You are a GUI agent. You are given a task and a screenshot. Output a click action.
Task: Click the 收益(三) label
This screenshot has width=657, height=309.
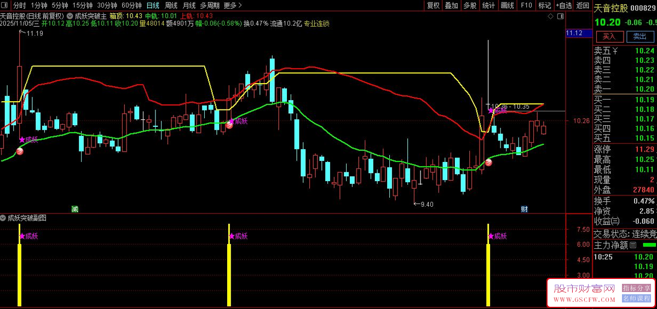[607, 221]
